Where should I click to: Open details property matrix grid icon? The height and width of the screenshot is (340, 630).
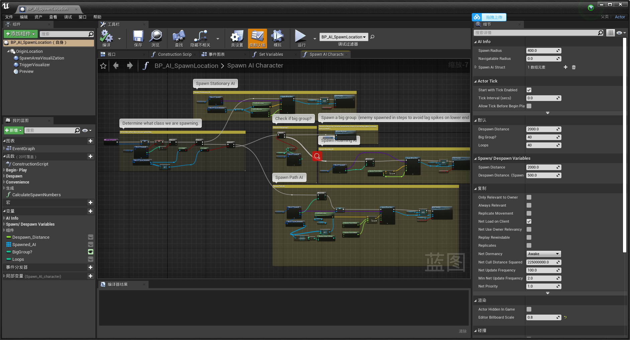[611, 33]
